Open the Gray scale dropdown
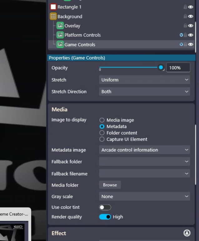This screenshot has height=241, width=199. [x=144, y=196]
